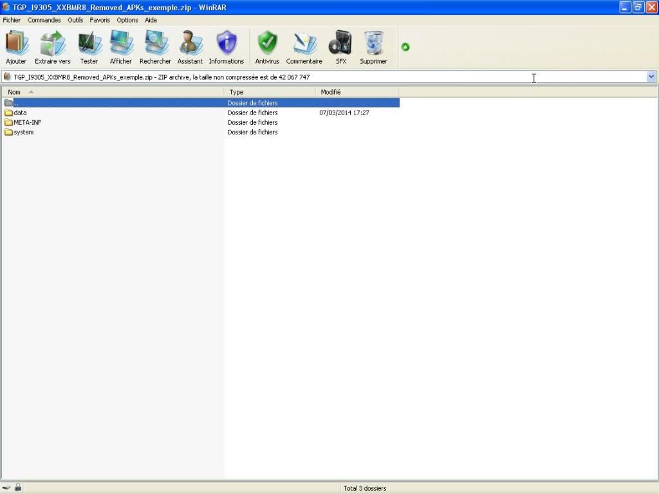
Task: Select the 'Dossier de fichiers' type for system
Action: 252,132
